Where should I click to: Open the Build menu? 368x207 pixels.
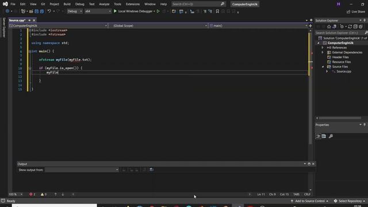click(x=67, y=4)
